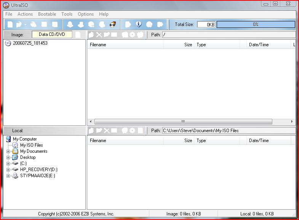The width and height of the screenshot is (299, 220).
Task: Select the 20060725_181453 image root
Action: coord(30,43)
